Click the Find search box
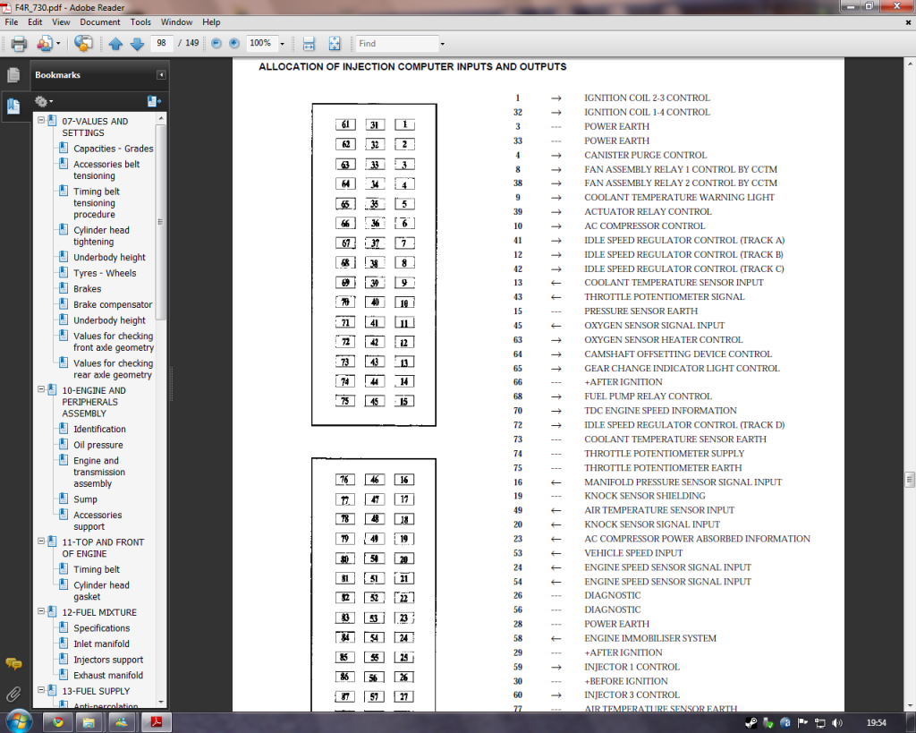This screenshot has height=733, width=916. [x=396, y=43]
